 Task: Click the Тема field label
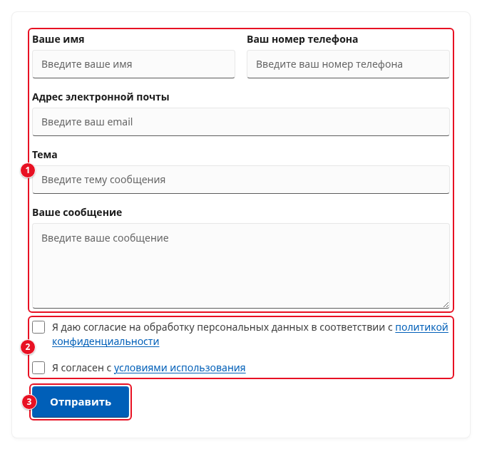(45, 155)
